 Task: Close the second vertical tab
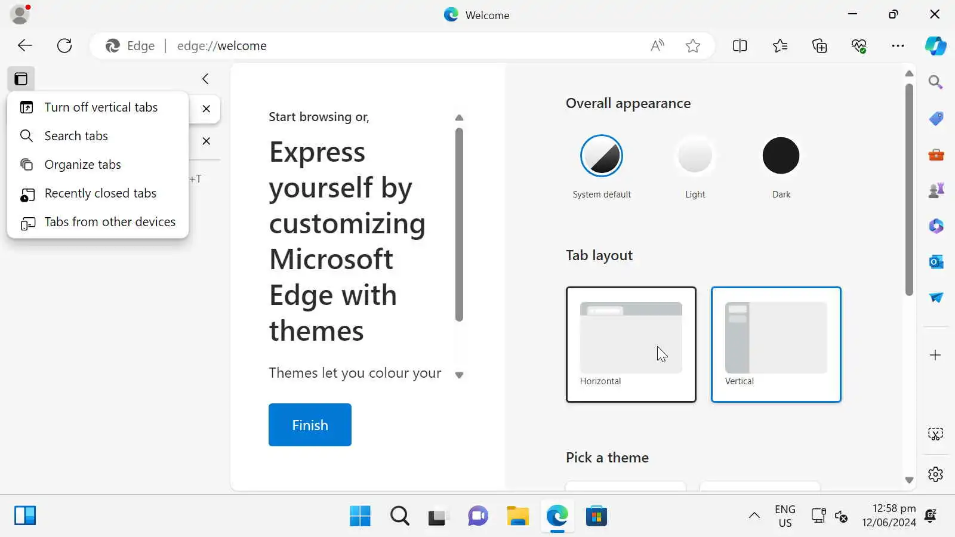pyautogui.click(x=206, y=141)
